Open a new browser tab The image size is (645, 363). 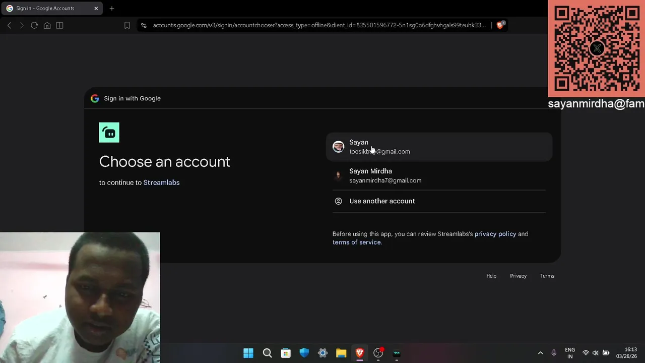click(x=112, y=8)
